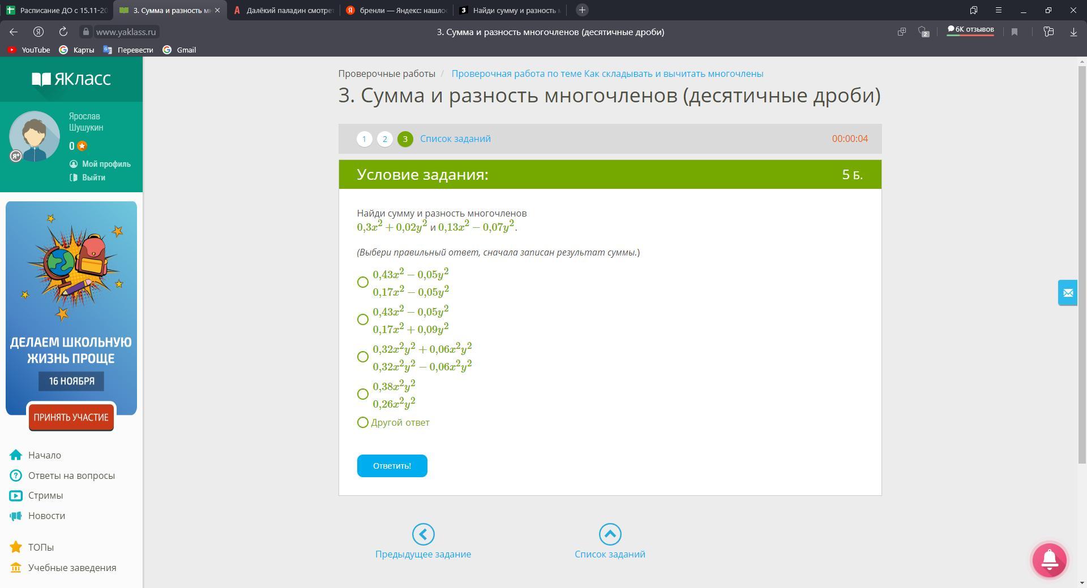The image size is (1087, 588).
Task: Click Предыдущее задание link text
Action: [x=423, y=555]
